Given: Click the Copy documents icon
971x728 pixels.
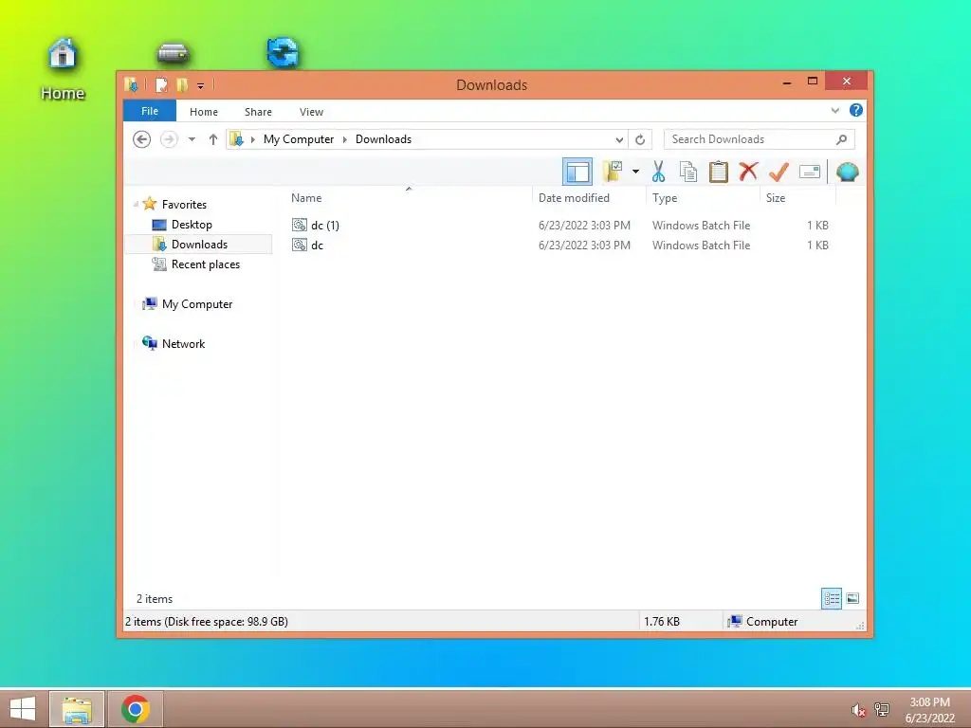Looking at the screenshot, I should tap(688, 172).
